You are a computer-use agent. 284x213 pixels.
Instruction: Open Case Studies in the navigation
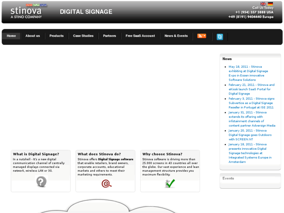(x=83, y=36)
